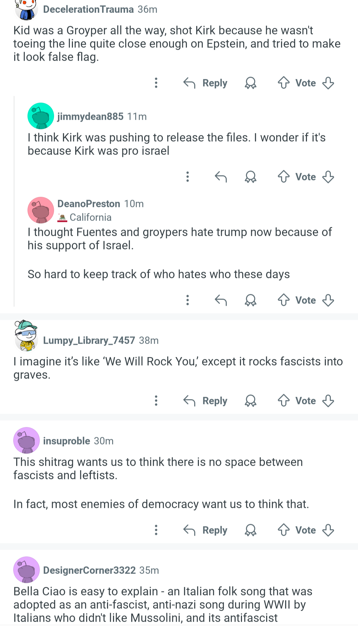The height and width of the screenshot is (629, 358).
Task: Upvote DeanoPreston's comment
Action: [x=283, y=300]
